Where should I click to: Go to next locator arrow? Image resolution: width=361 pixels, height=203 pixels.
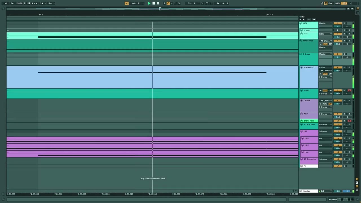(x=303, y=19)
